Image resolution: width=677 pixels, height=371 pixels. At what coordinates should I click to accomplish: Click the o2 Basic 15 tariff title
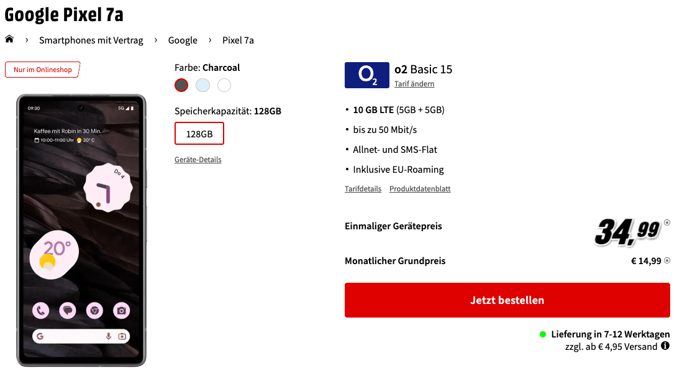coord(423,69)
